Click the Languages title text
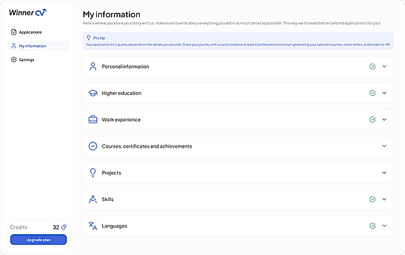This screenshot has height=255, width=405. 114,226
